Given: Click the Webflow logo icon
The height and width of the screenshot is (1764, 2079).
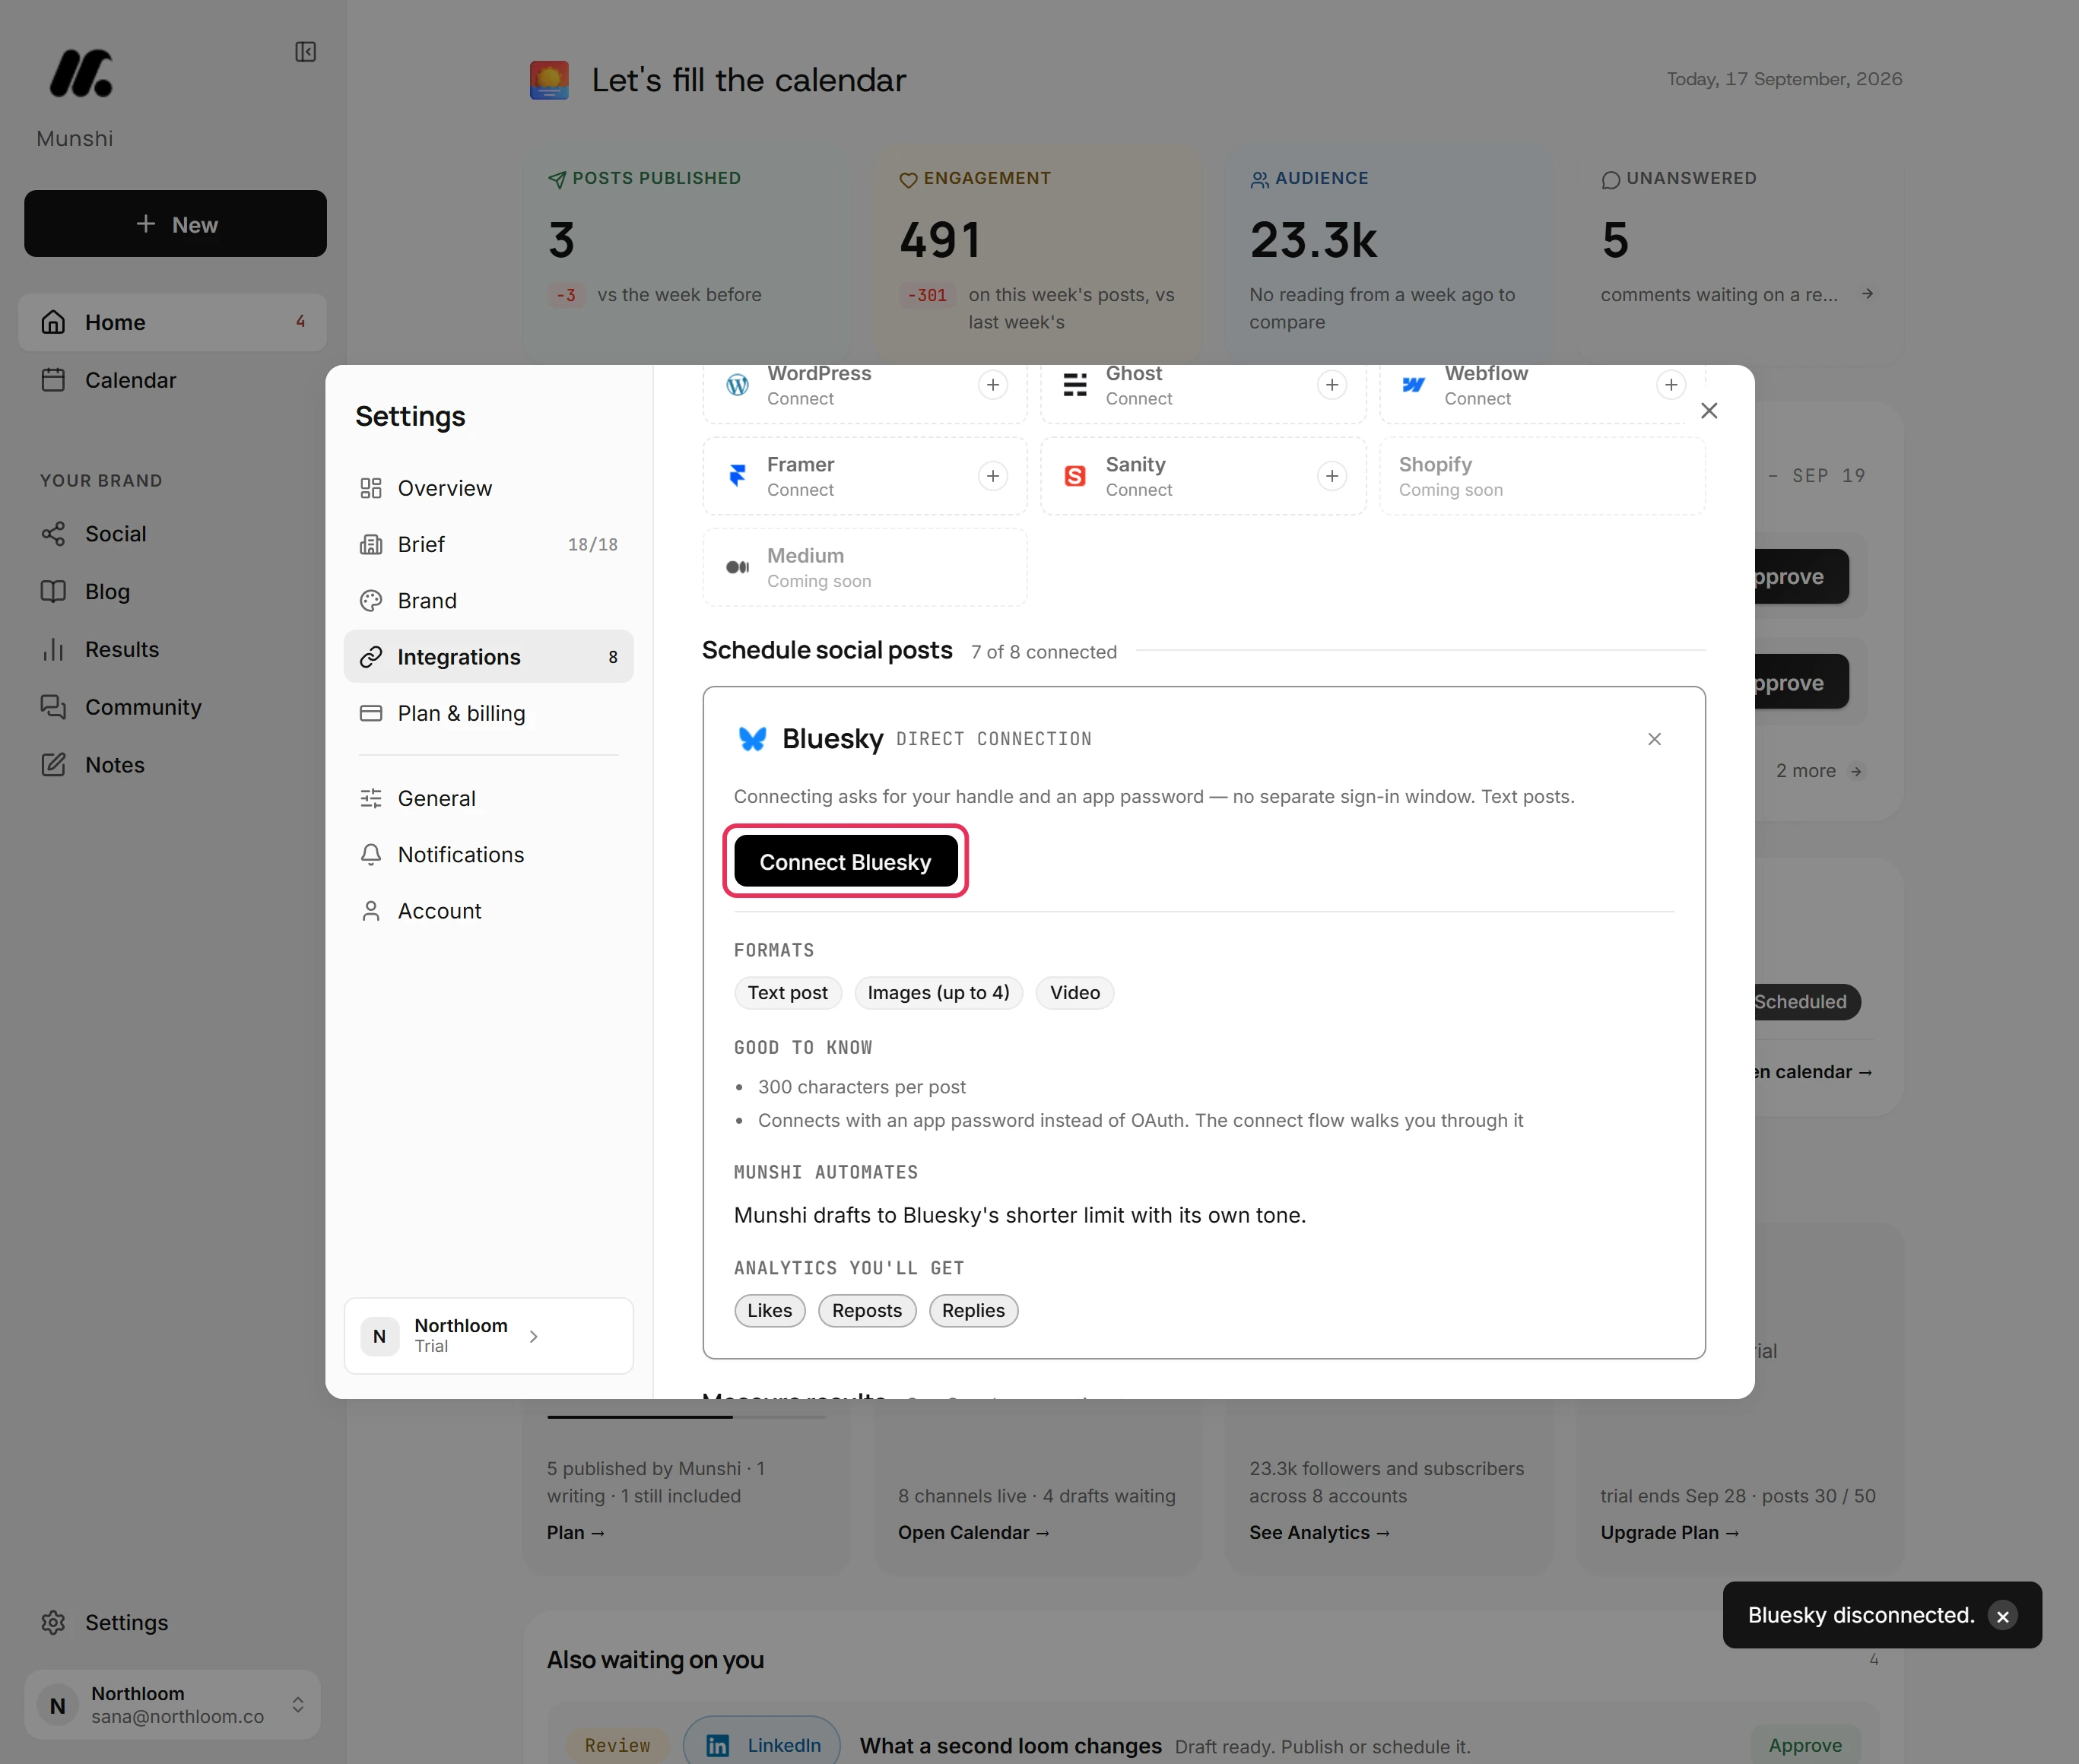Looking at the screenshot, I should [1414, 385].
